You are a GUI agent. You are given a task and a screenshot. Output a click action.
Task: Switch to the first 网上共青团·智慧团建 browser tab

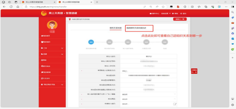coord(38,2)
